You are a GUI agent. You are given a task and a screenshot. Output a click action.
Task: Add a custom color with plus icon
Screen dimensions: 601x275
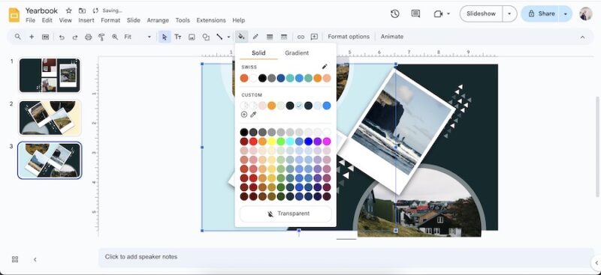244,115
